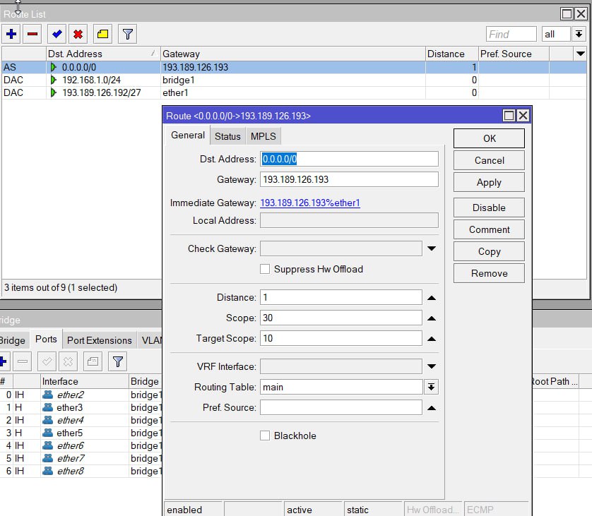Click the Pref. Source input field
592x516 pixels.
point(341,407)
